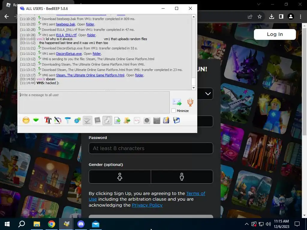
Task: Show hidden system tray icons
Action: (x=247, y=224)
